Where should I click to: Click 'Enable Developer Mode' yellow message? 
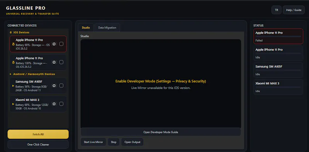click(x=161, y=81)
